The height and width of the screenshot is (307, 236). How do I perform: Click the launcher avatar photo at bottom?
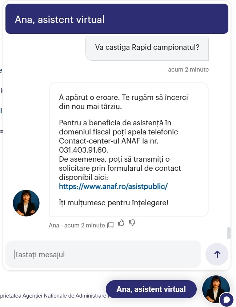coord(215,288)
